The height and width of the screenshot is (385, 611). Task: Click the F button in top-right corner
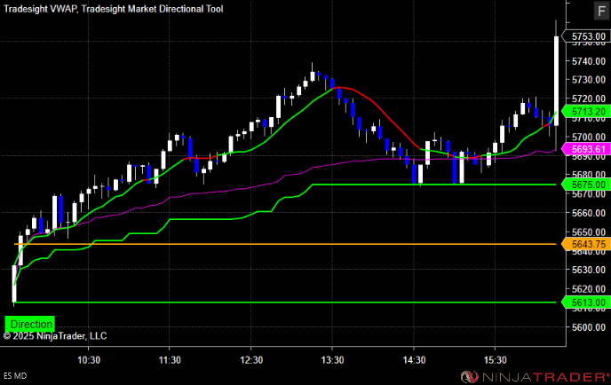click(601, 11)
